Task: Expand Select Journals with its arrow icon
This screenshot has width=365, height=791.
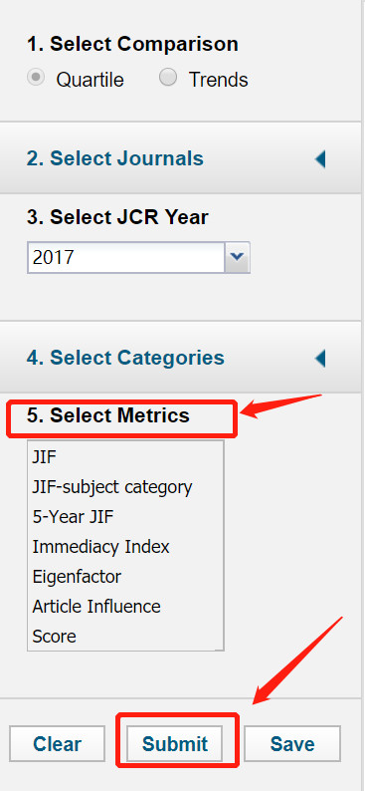Action: (320, 159)
